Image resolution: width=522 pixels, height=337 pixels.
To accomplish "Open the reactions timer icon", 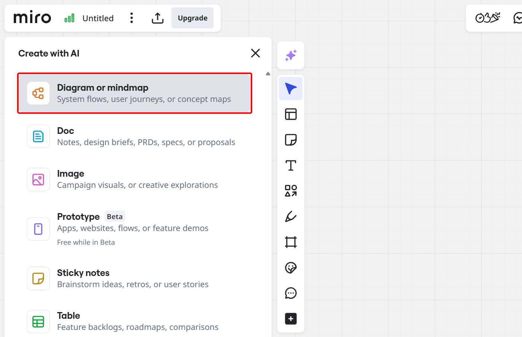I will click(x=487, y=17).
